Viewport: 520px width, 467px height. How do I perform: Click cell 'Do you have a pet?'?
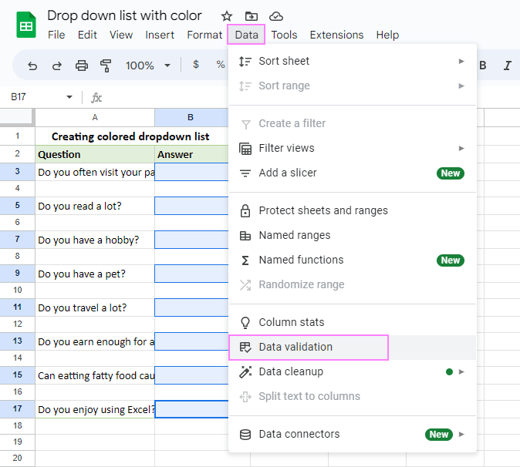tap(95, 274)
